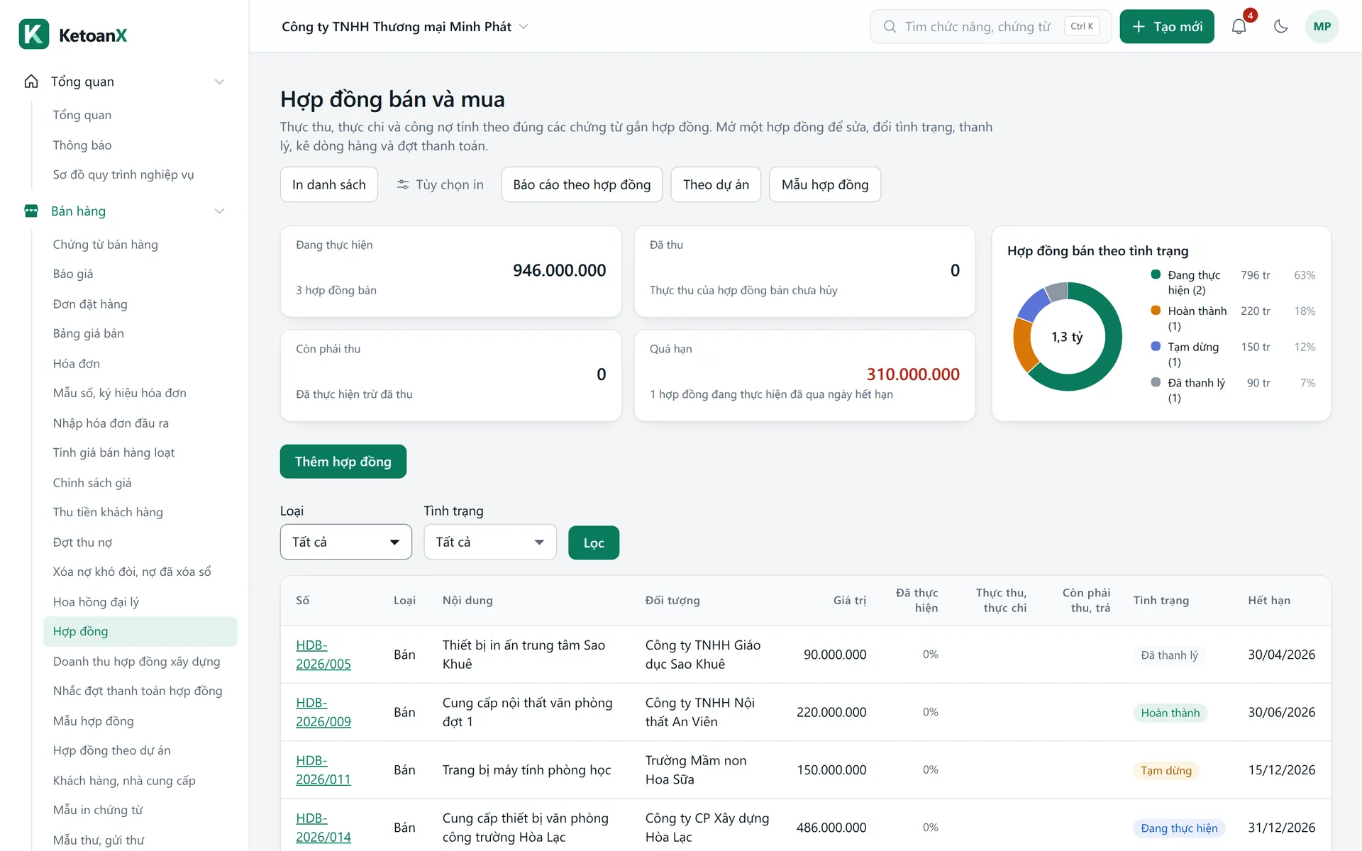Open contract HDB-2026/011 link
The height and width of the screenshot is (851, 1362).
click(x=323, y=769)
